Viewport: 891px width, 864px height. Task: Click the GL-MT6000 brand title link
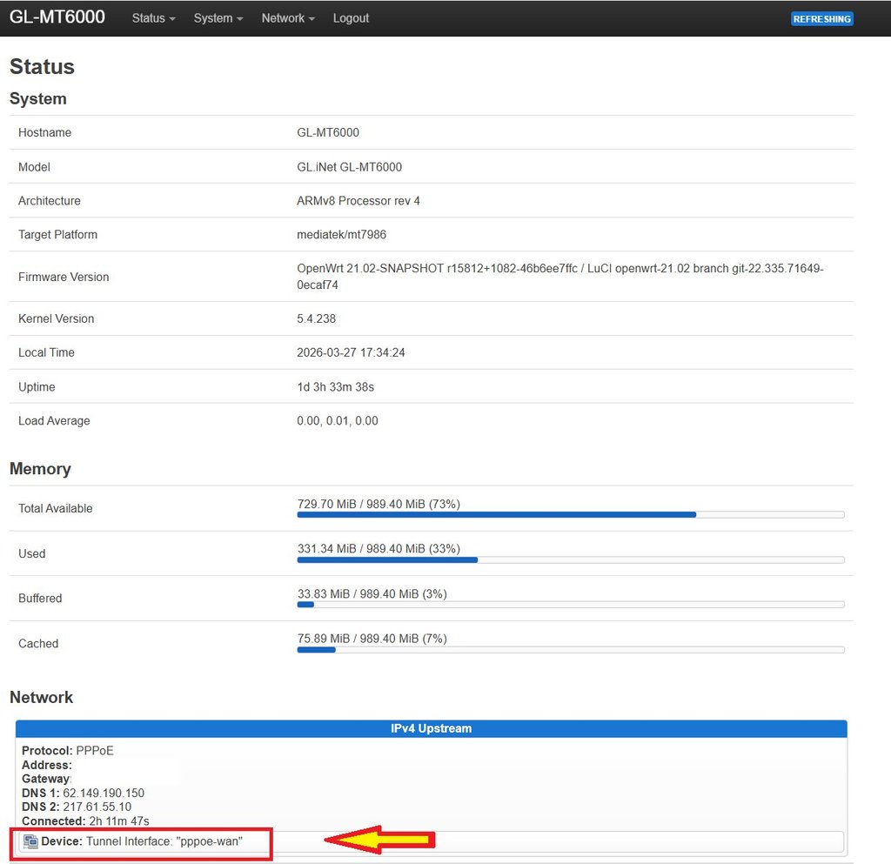57,17
